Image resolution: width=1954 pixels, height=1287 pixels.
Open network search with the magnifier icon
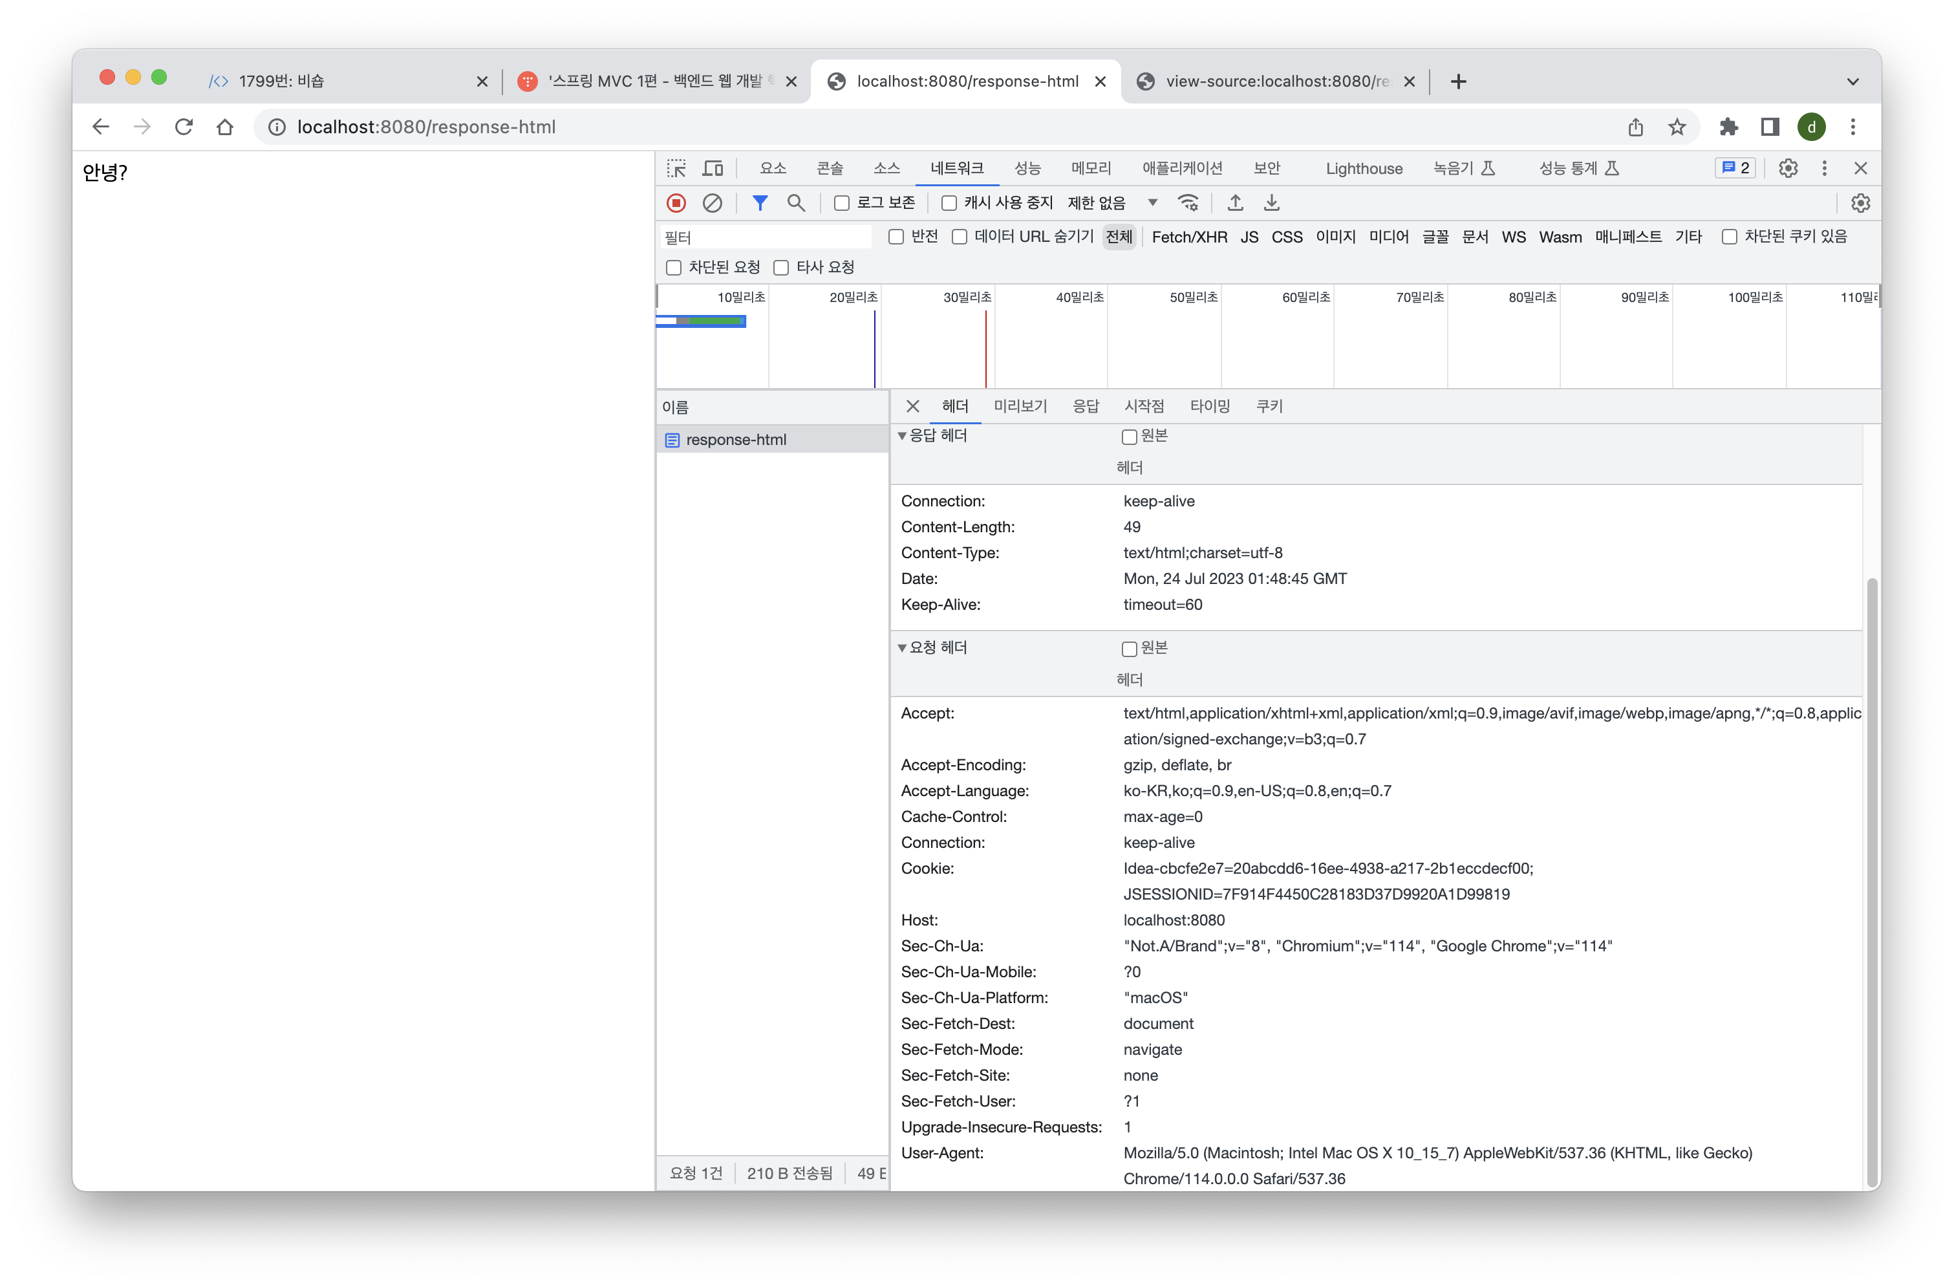tap(795, 203)
